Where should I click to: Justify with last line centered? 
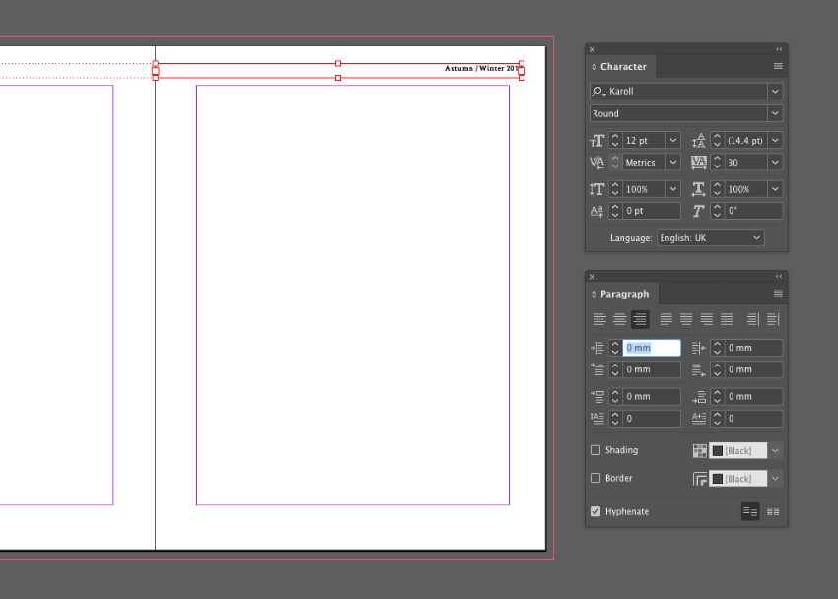(x=686, y=319)
